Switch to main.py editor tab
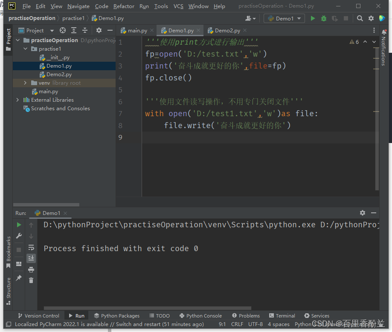392x332 pixels. tap(137, 30)
